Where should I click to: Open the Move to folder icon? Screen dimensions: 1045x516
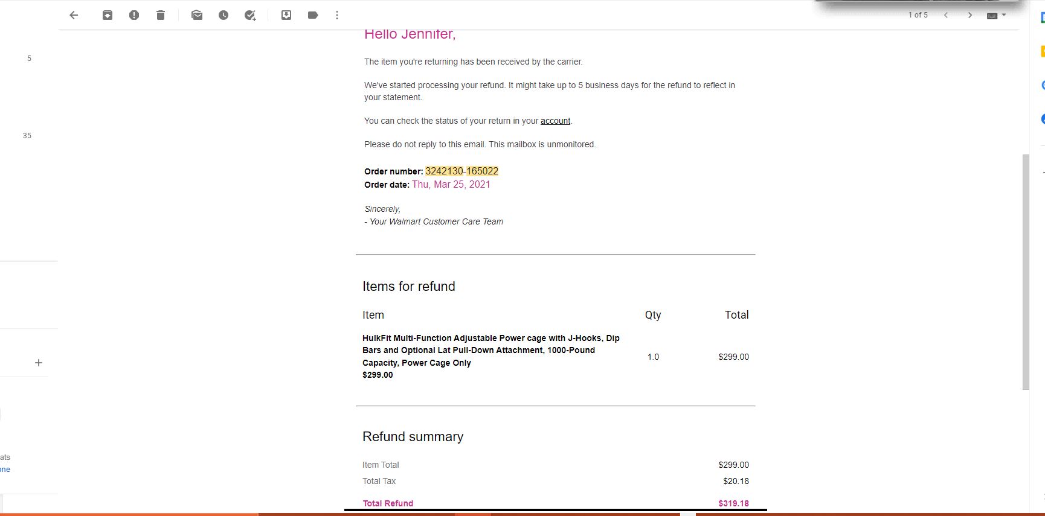coord(286,15)
